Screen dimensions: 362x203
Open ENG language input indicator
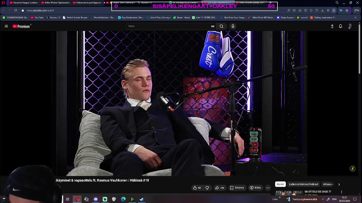point(334,199)
